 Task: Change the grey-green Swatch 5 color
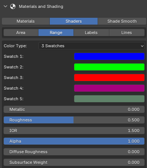(109, 99)
